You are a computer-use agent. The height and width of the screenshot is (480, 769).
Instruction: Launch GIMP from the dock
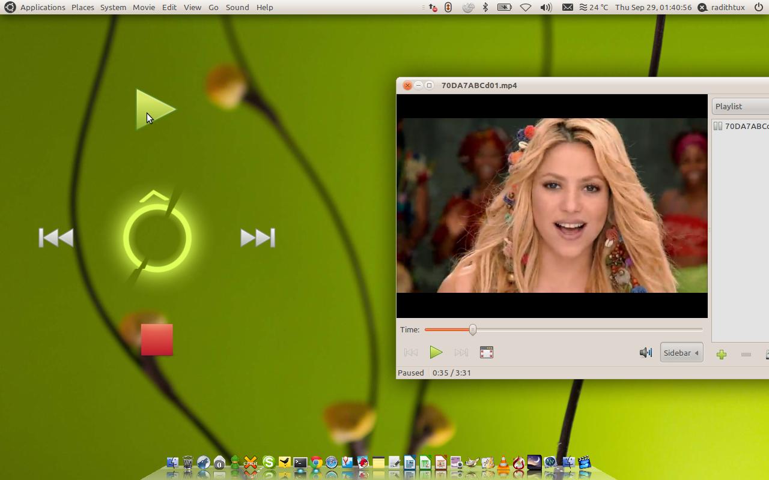[x=472, y=463]
